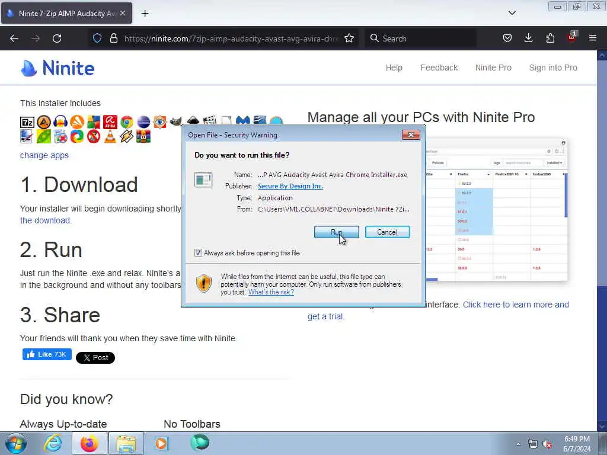Close the Ninite browser tab
The width and height of the screenshot is (607, 455).
(x=123, y=13)
